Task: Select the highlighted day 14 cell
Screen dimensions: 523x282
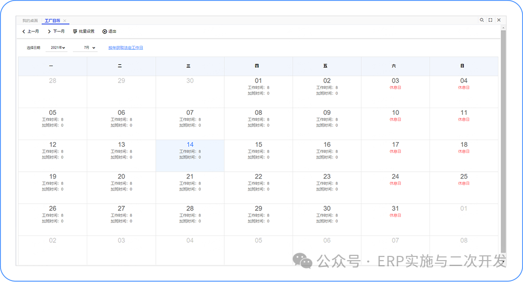Action: [190, 156]
